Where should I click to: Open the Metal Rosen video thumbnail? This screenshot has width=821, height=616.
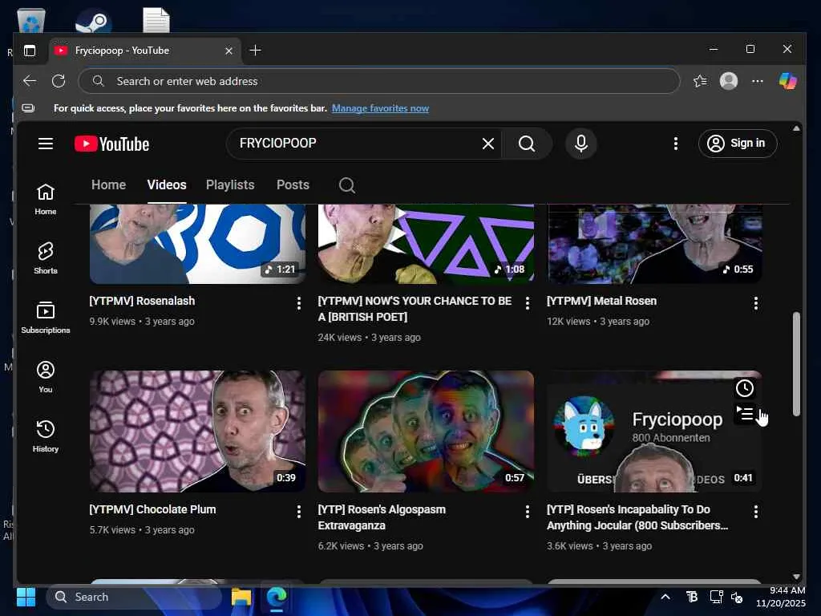(x=654, y=244)
